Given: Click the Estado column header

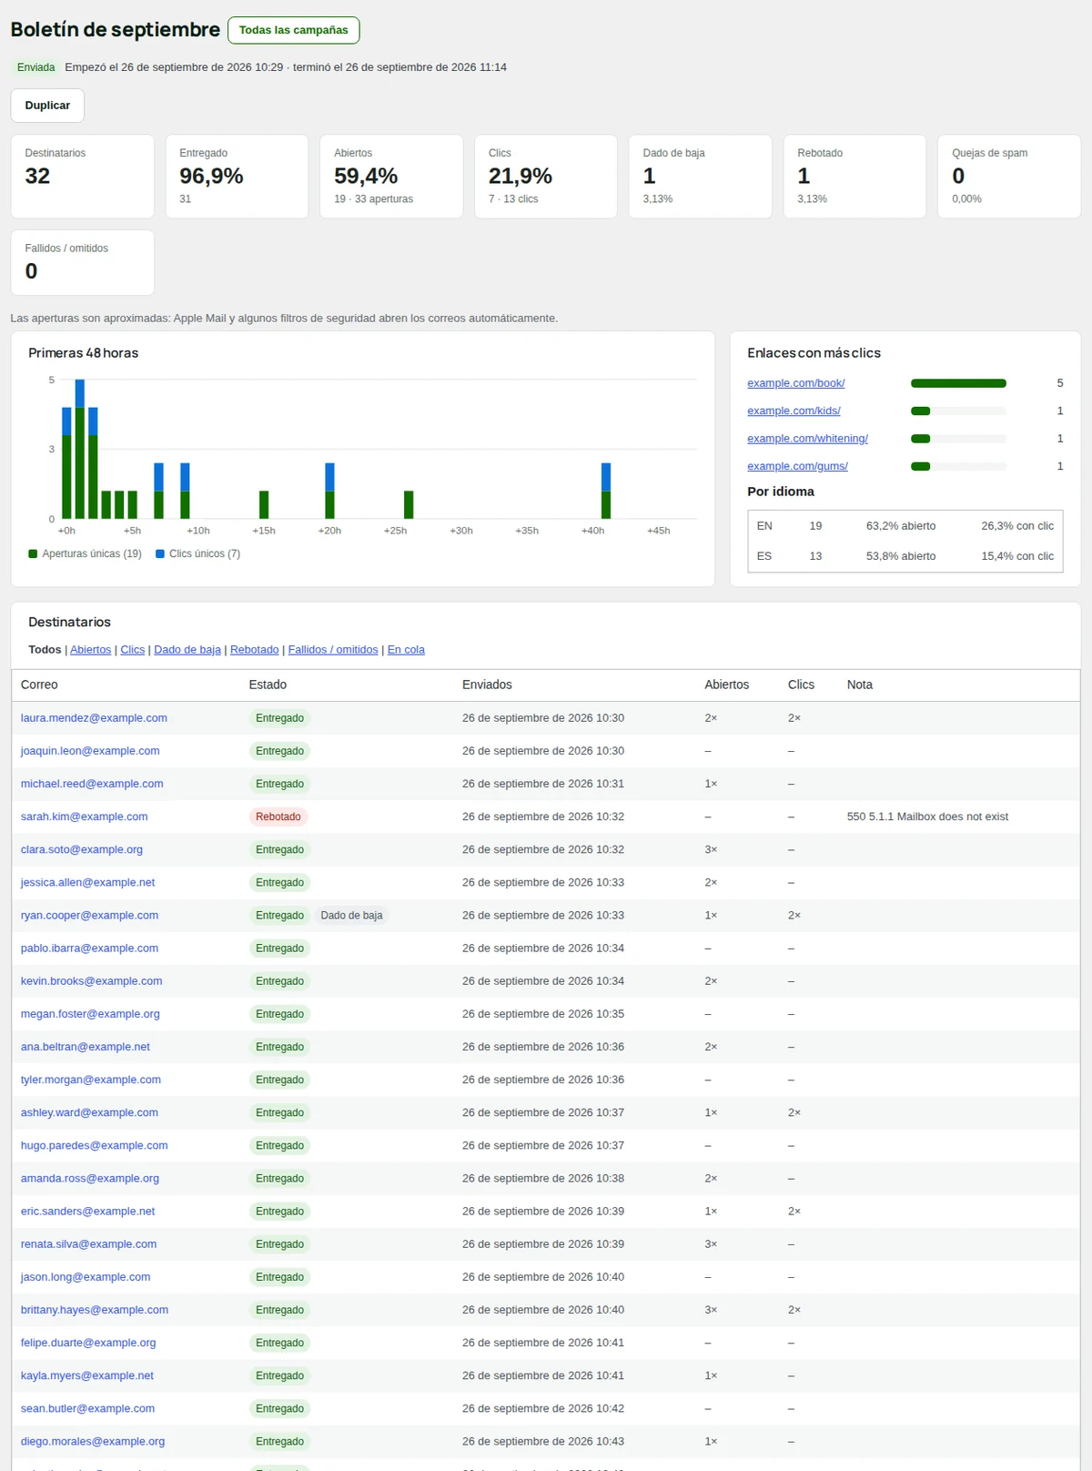Looking at the screenshot, I should [268, 685].
